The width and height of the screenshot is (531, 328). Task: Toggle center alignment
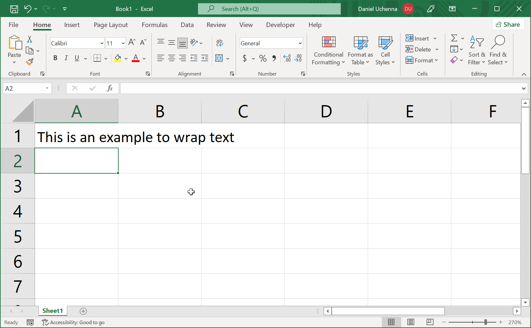171,58
